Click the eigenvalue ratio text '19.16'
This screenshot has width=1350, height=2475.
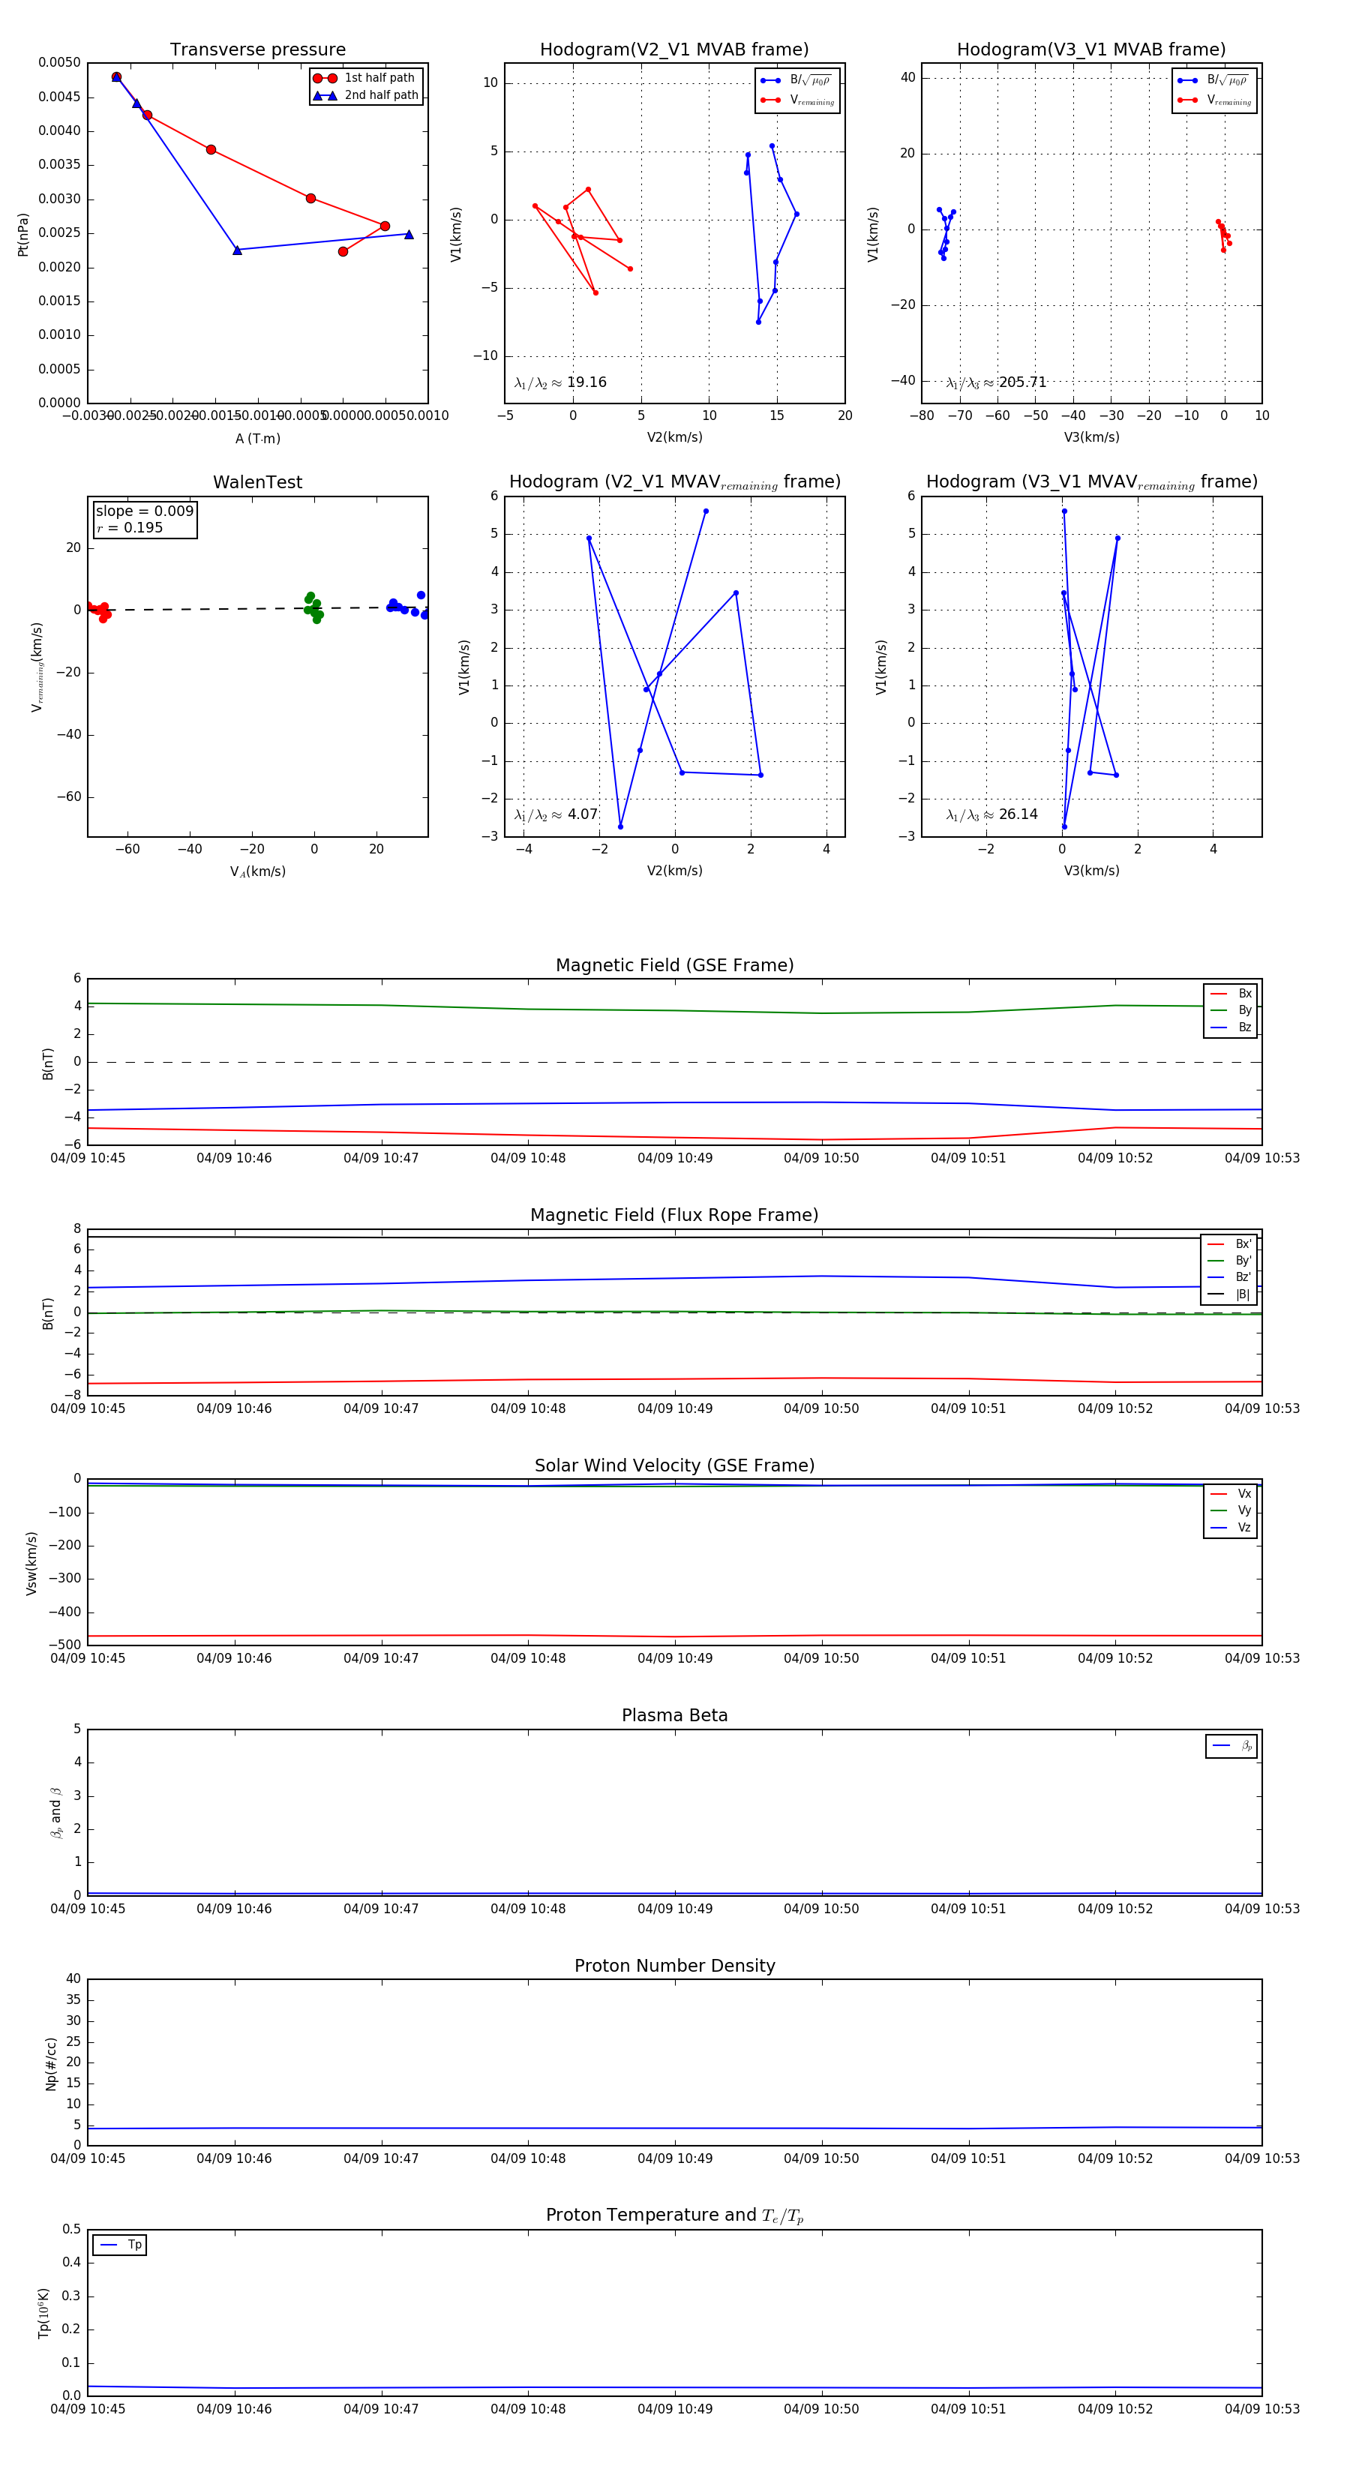586,382
